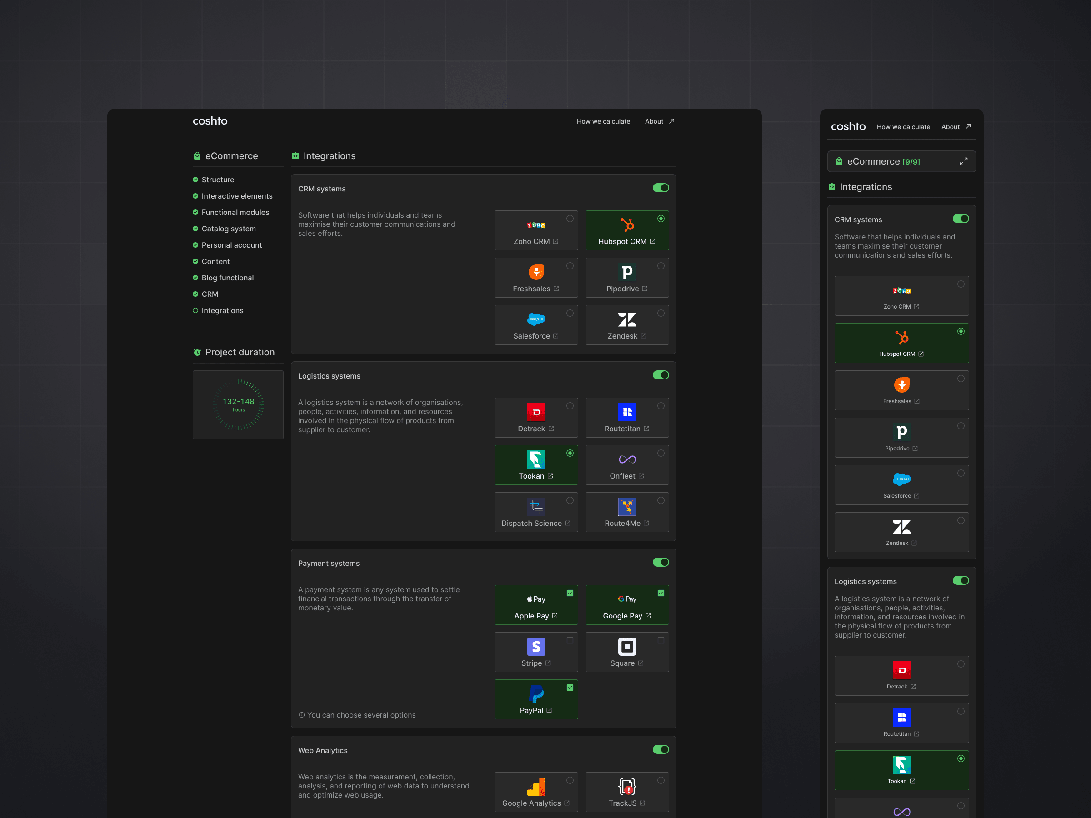
Task: Toggle CRM systems switch in desktop panel
Action: click(661, 188)
